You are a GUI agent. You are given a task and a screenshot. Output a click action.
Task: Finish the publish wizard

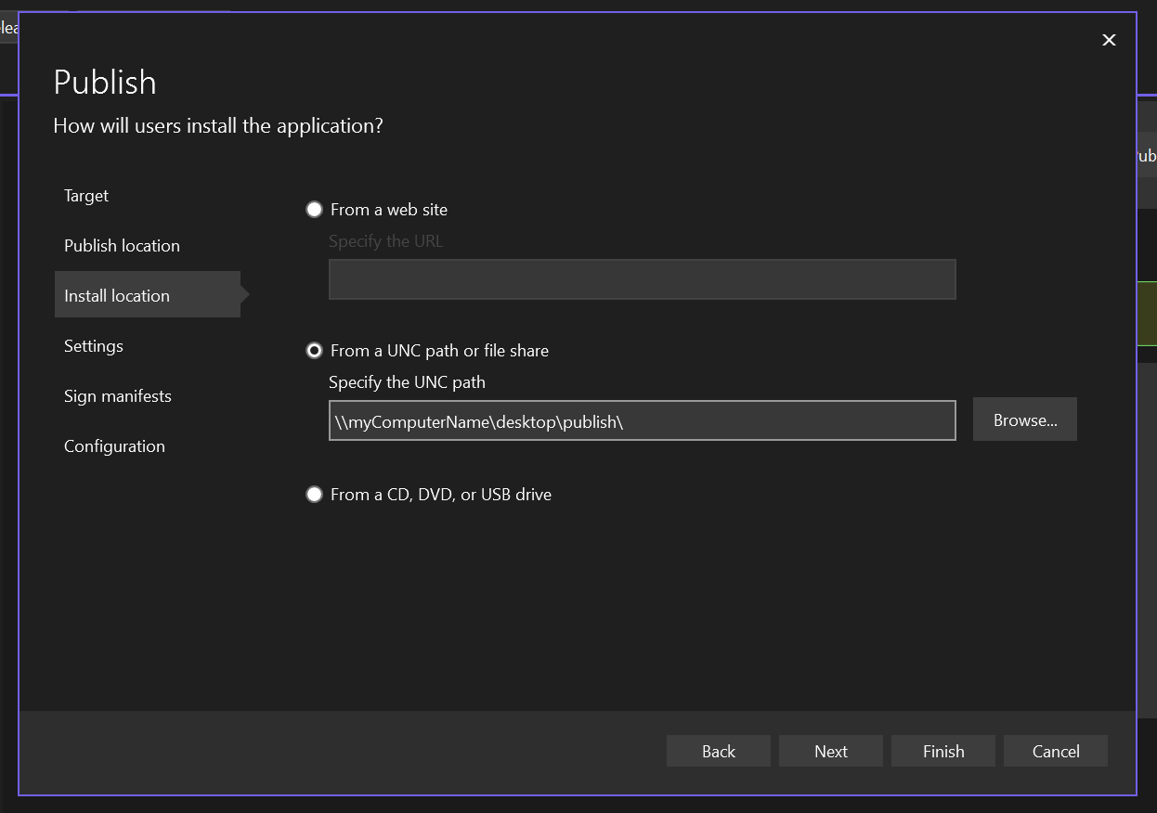click(x=942, y=750)
